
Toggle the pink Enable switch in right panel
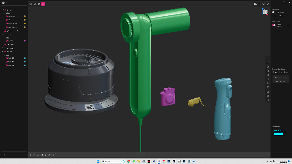(x=274, y=25)
